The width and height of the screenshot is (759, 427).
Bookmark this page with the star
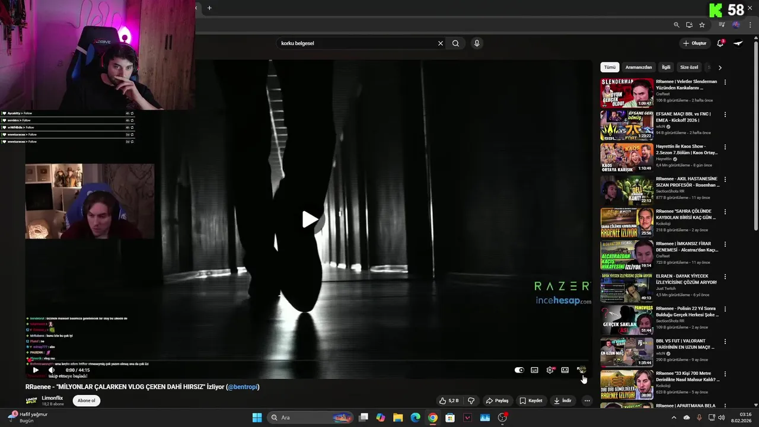[x=702, y=25]
